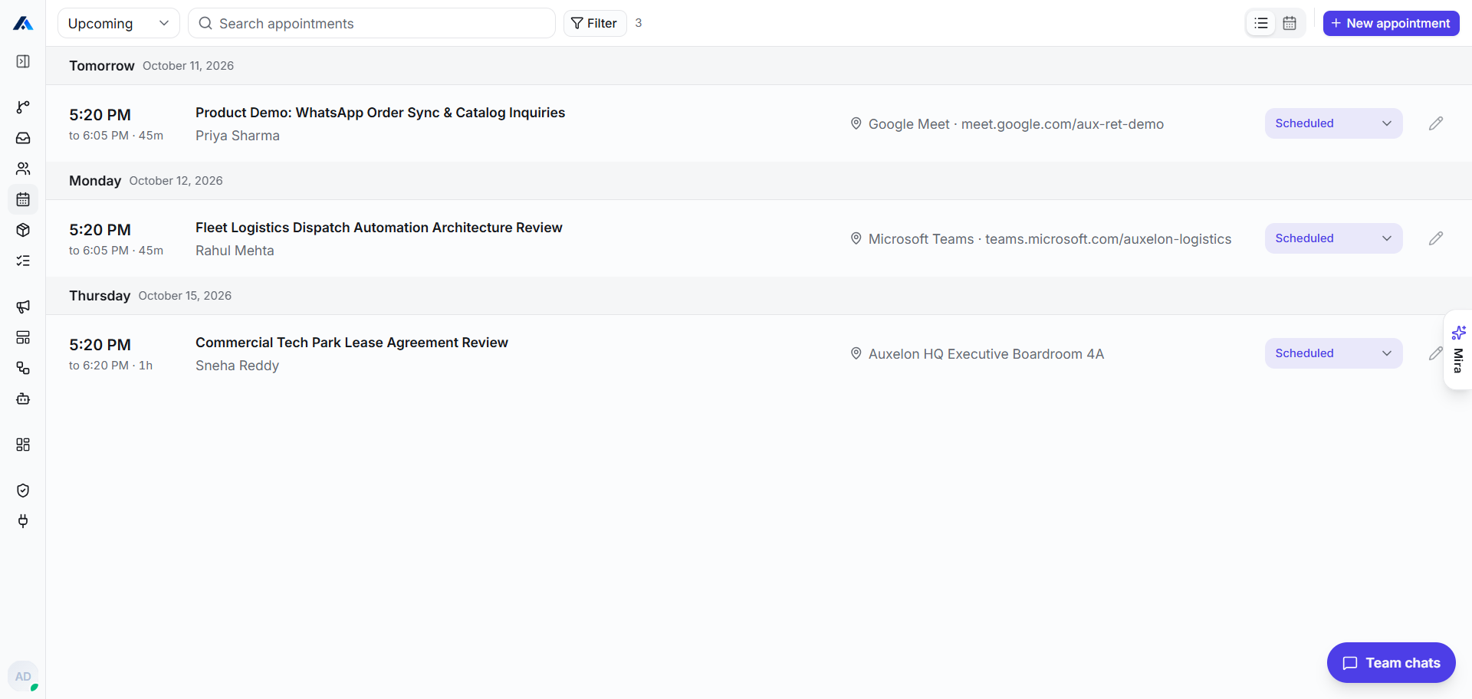Open Commercial Tech Park Lease Agreement Review
1472x699 pixels.
(x=352, y=343)
